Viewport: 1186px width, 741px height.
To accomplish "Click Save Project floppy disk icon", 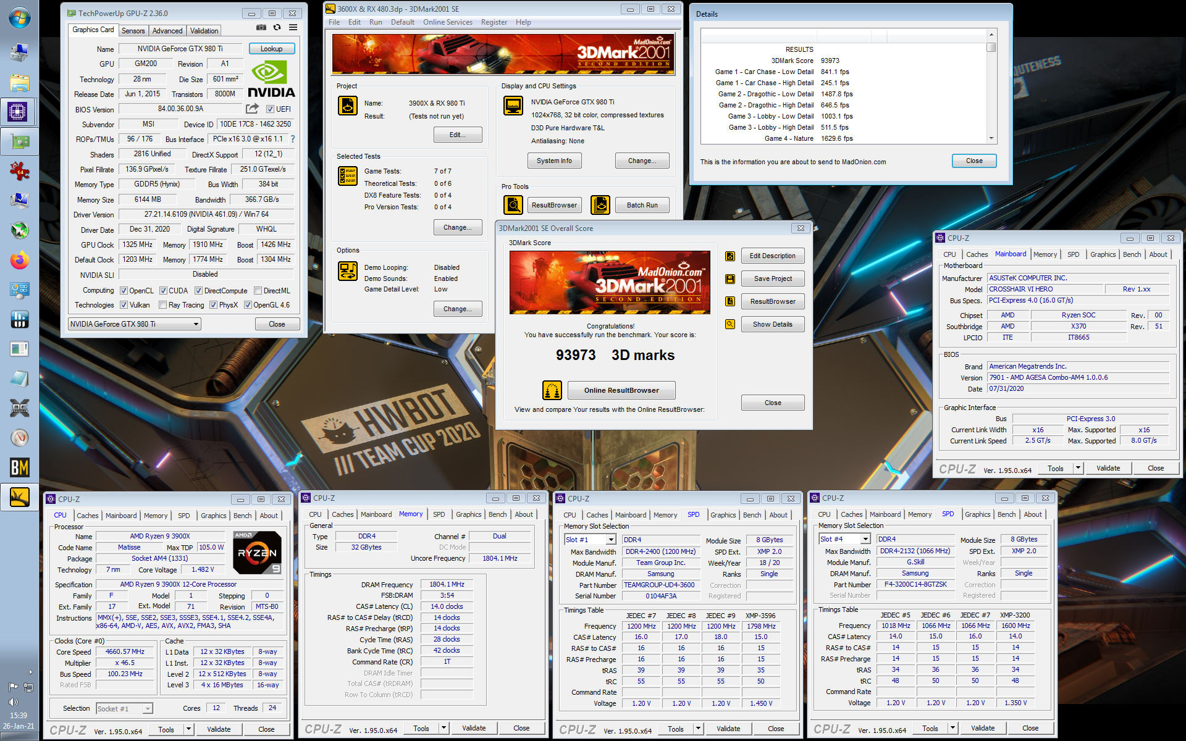I will click(730, 279).
